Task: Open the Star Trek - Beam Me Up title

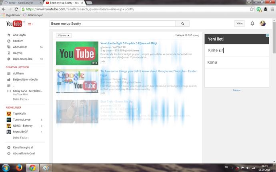Action: click(x=116, y=101)
